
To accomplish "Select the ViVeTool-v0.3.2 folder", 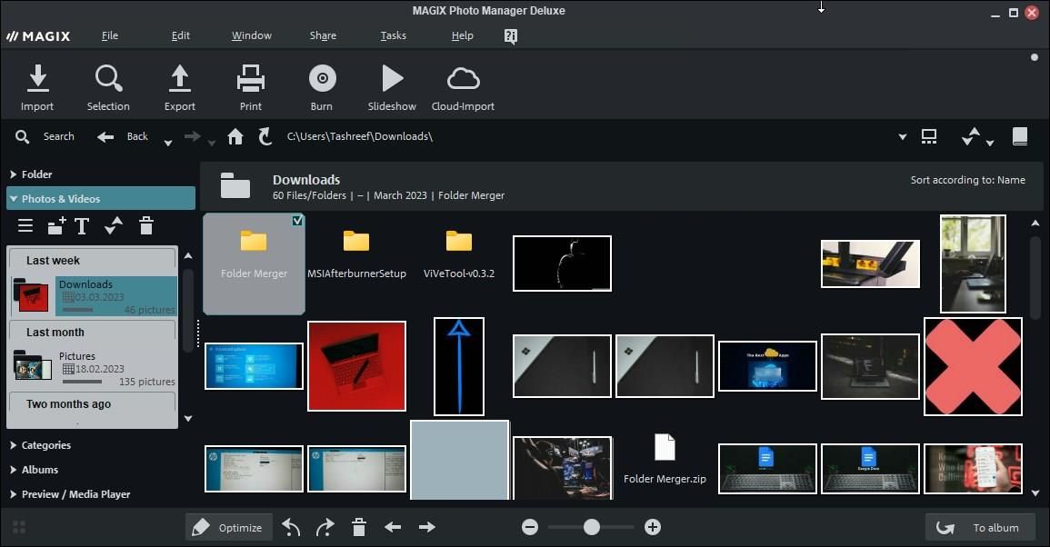I will tap(459, 254).
